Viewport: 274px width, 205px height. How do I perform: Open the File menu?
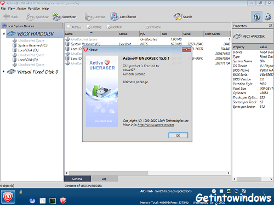3,9
